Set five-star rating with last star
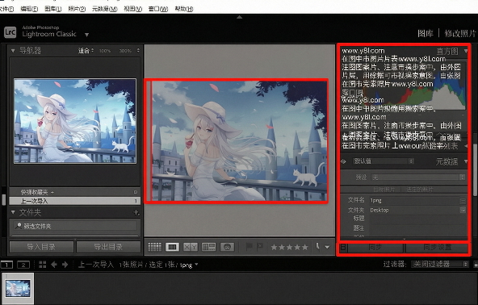Image resolution: width=478 pixels, height=305 pixels. [305, 247]
